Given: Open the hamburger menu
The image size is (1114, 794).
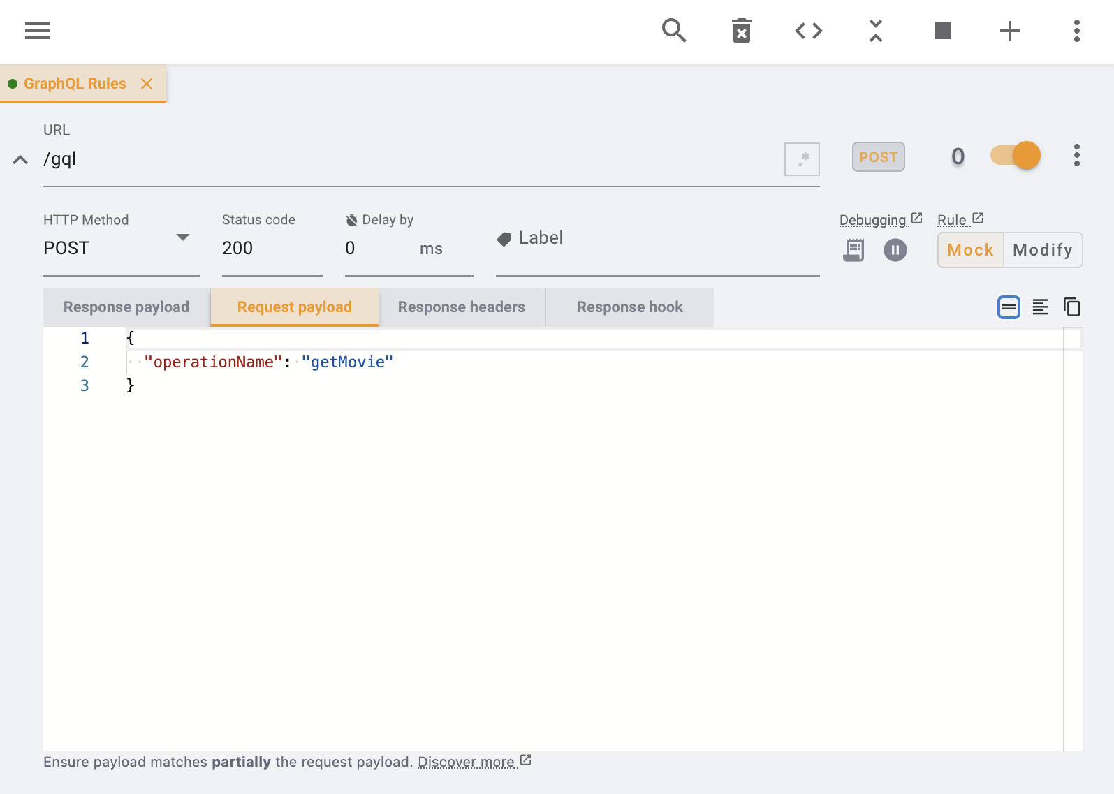Looking at the screenshot, I should pyautogui.click(x=38, y=31).
